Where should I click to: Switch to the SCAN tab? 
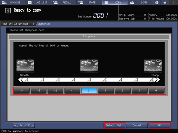140,2
